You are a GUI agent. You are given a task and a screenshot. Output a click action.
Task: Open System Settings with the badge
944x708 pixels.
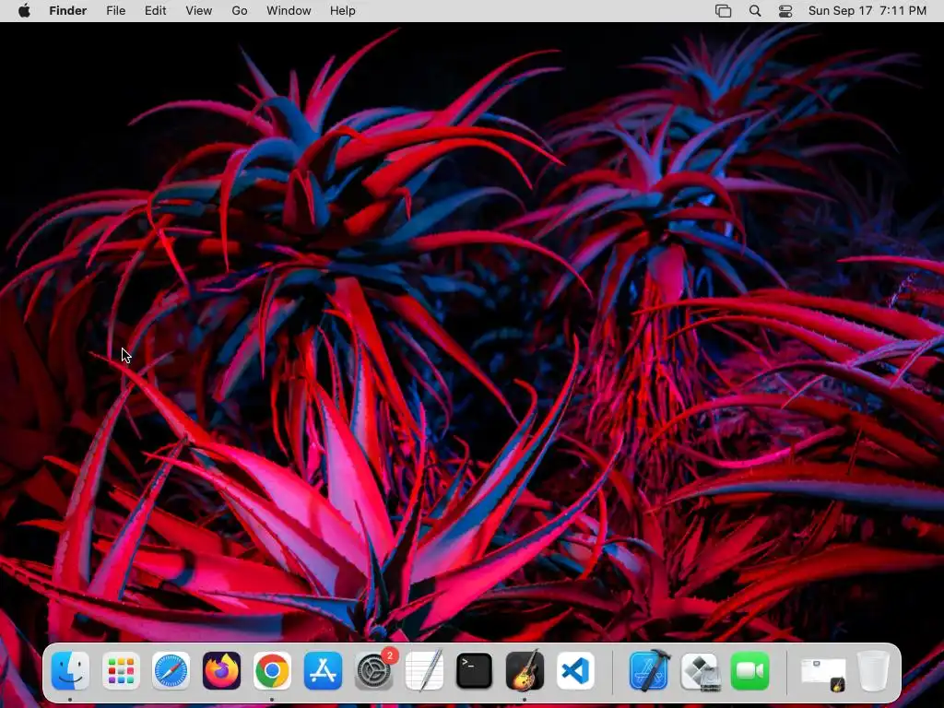pyautogui.click(x=375, y=669)
